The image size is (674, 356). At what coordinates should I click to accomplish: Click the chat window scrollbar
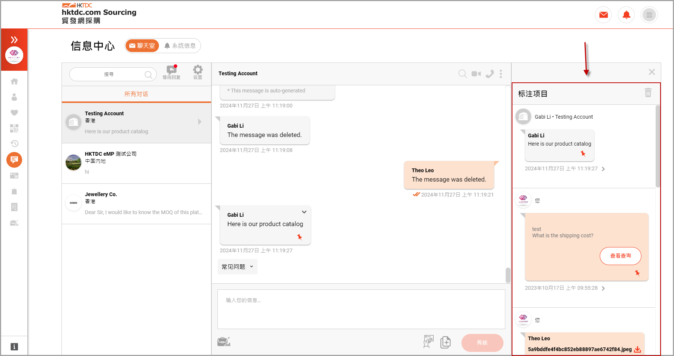(x=508, y=275)
